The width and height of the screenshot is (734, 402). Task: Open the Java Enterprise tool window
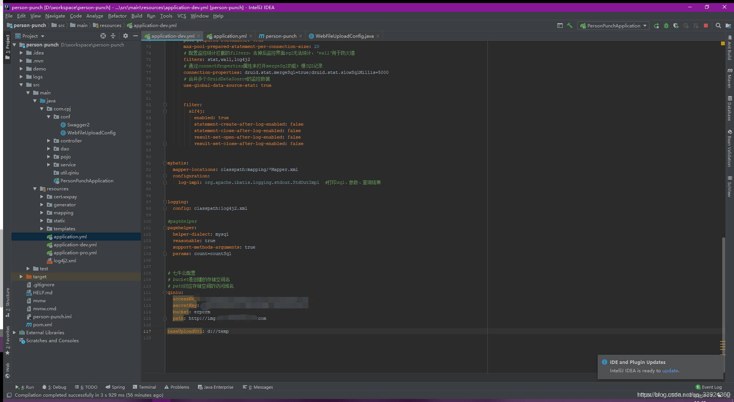tap(215, 387)
